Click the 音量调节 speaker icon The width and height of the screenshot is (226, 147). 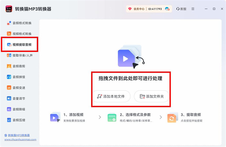[9, 99]
